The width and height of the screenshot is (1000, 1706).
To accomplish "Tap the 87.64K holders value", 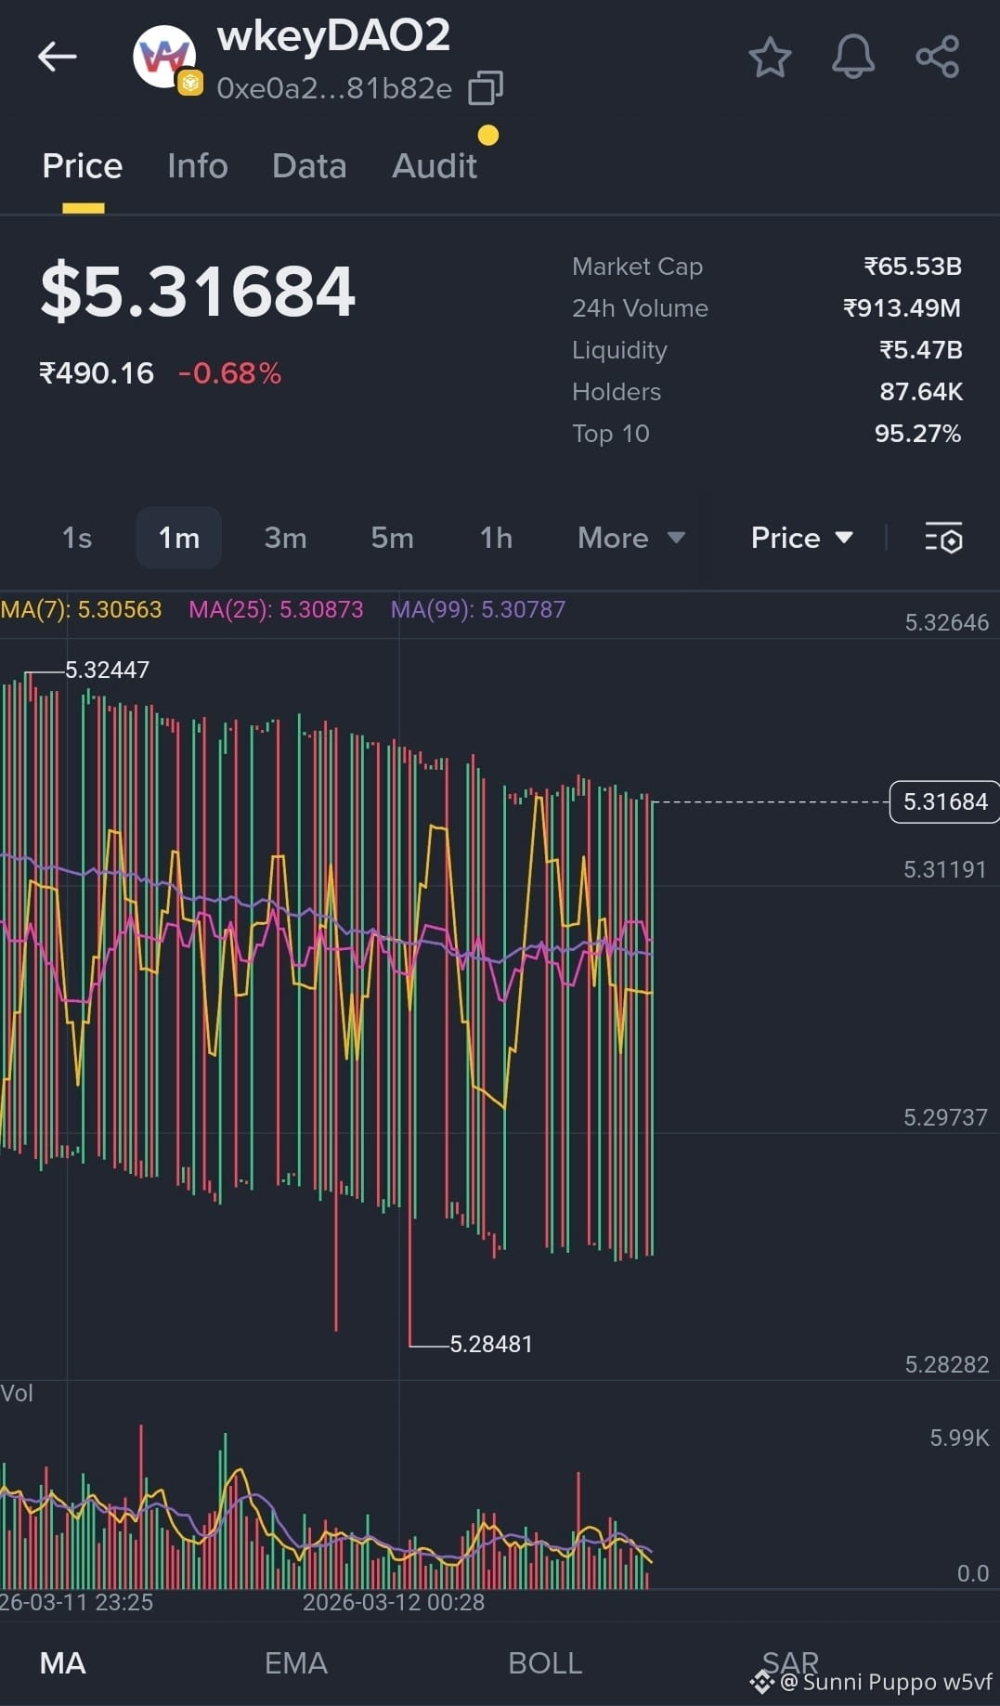I will click(921, 392).
